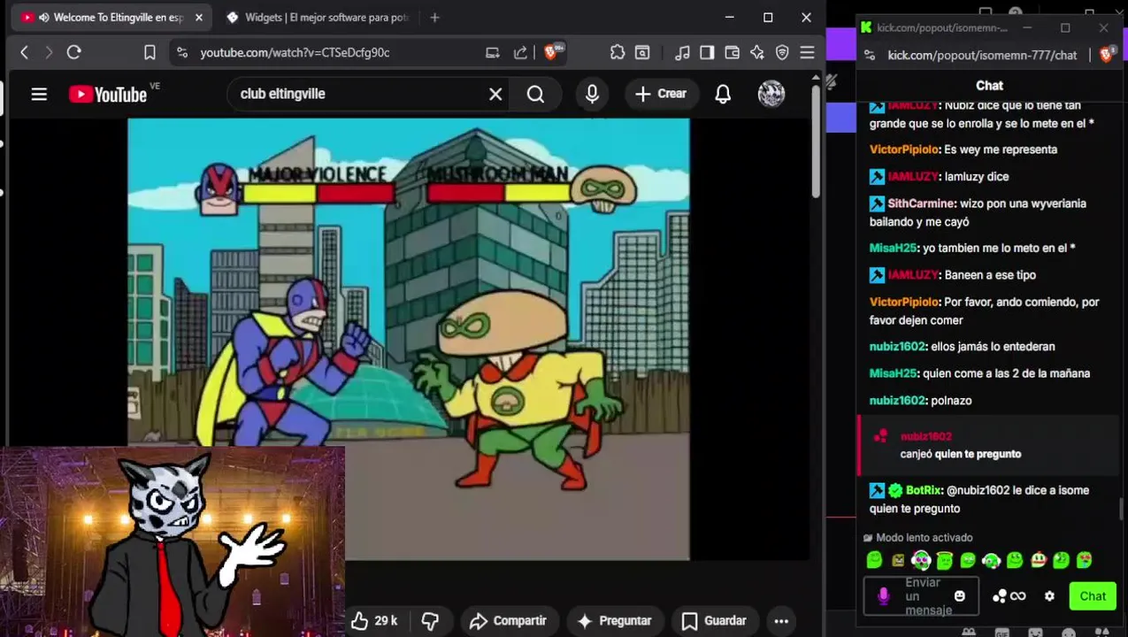Click username MisaH25 saying 'quien come a las 2'
Viewport: 1128px width, 637px height.
tap(893, 373)
